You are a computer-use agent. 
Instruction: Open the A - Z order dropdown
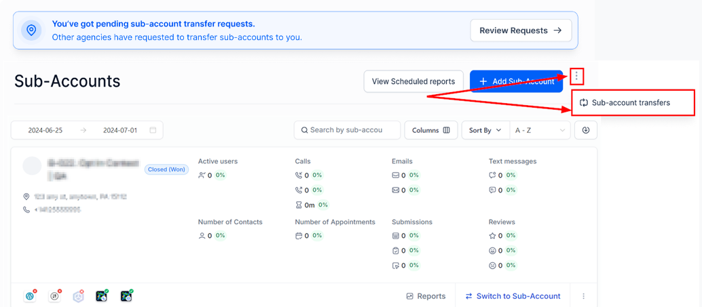540,131
